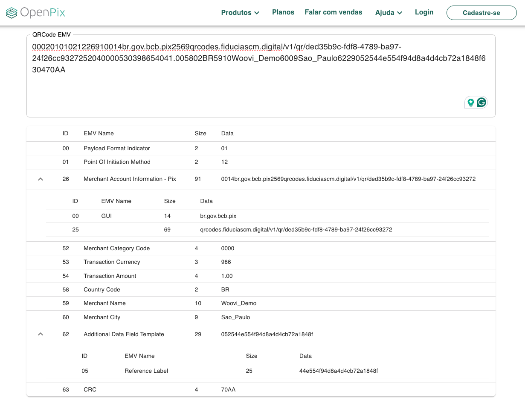
Task: Select the Reference Label data value
Action: (x=339, y=371)
